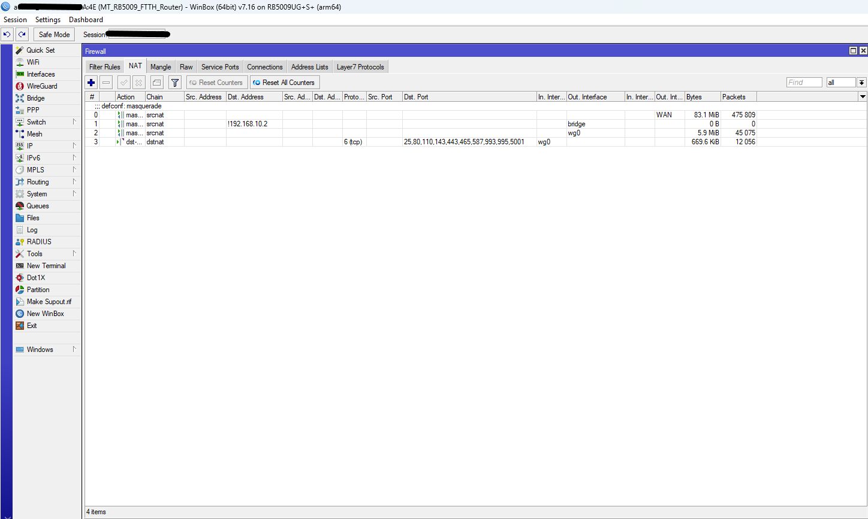Open the Partition menu
This screenshot has width=868, height=519.
38,290
